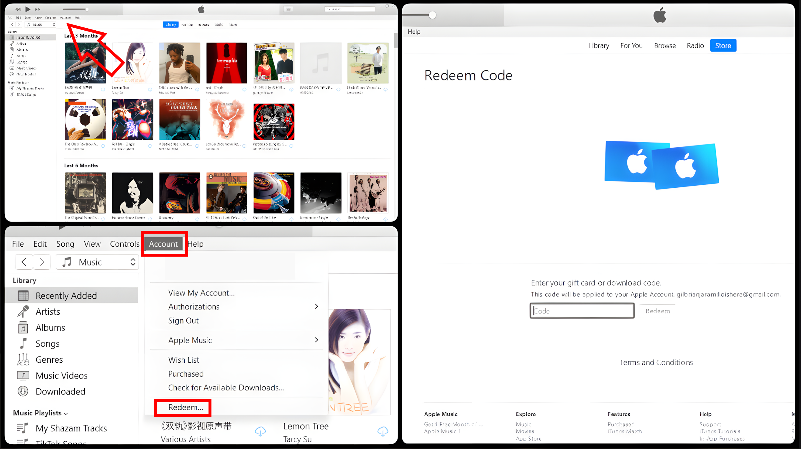The height and width of the screenshot is (449, 801).
Task: Collapse Music Playlists chevron in the enlarged sidebar
Action: point(66,414)
